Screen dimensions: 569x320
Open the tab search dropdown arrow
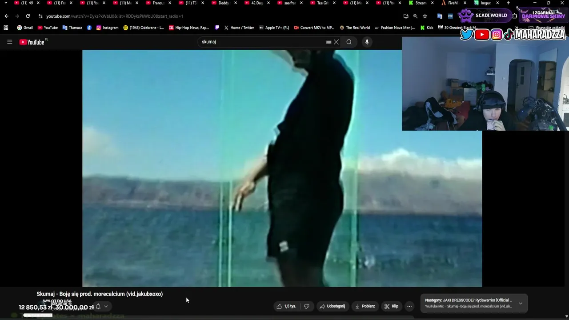click(5, 3)
